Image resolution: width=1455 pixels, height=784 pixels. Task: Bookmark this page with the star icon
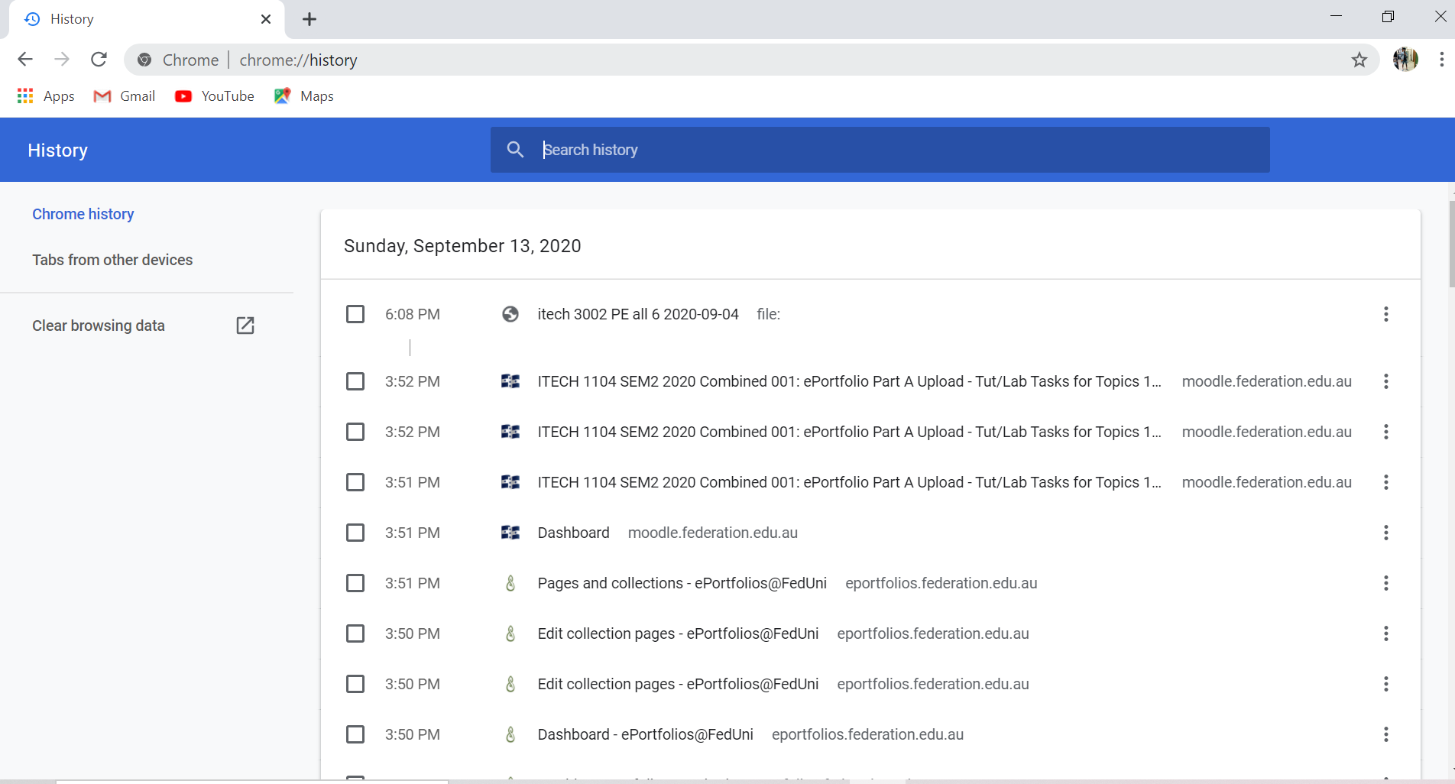1359,60
